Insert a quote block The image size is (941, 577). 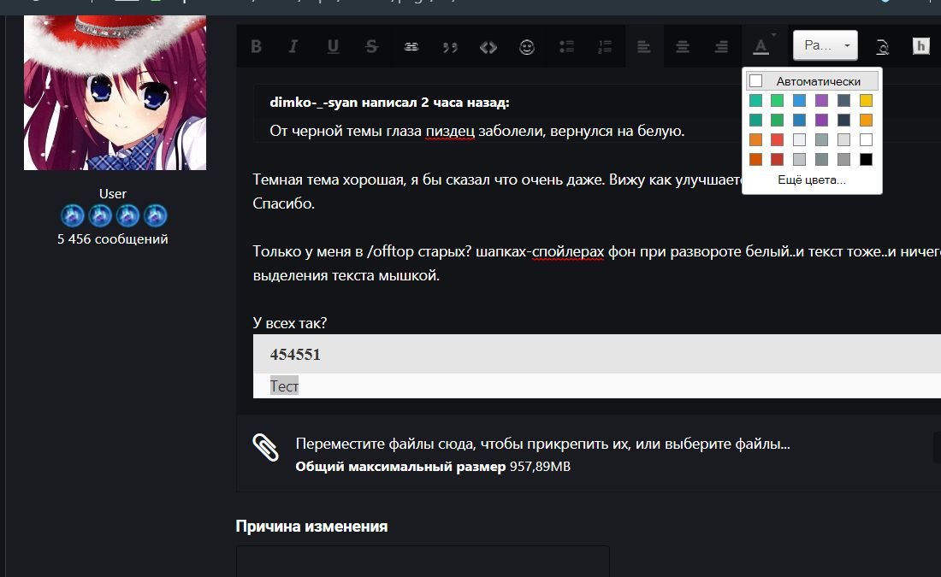click(x=450, y=46)
